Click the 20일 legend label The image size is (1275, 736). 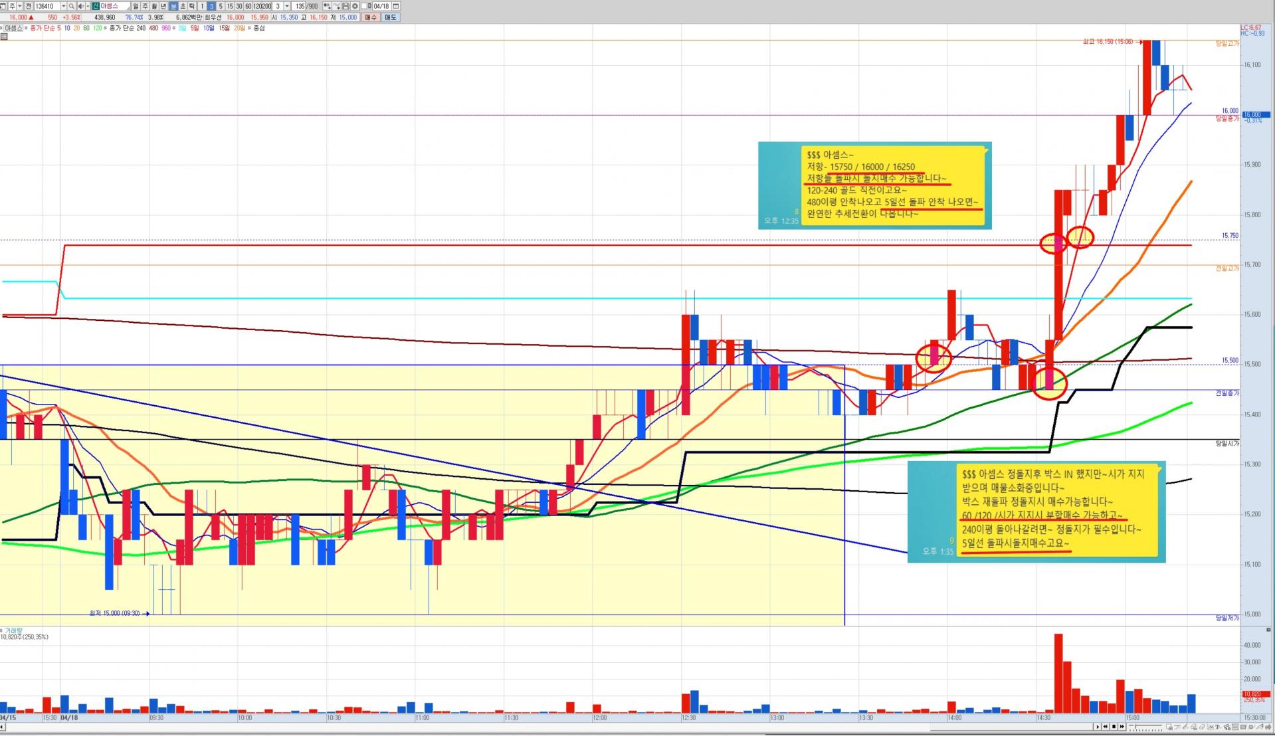239,28
